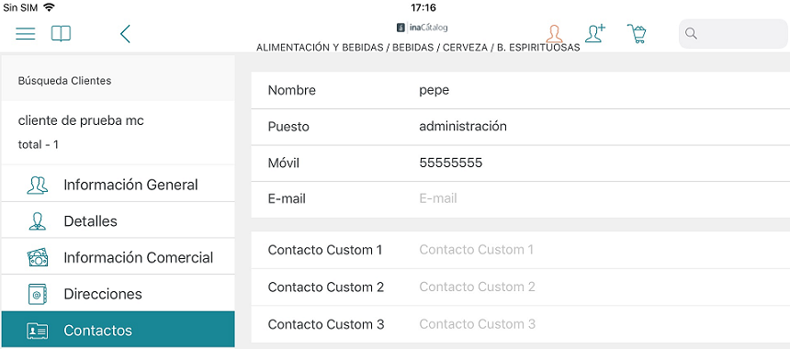The width and height of the screenshot is (790, 349).
Task: Open Información Comercial section
Action: click(118, 257)
